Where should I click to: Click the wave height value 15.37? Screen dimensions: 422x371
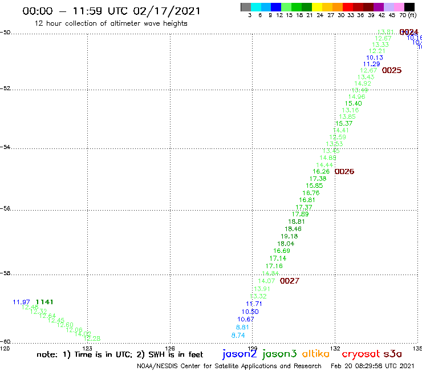[344, 123]
